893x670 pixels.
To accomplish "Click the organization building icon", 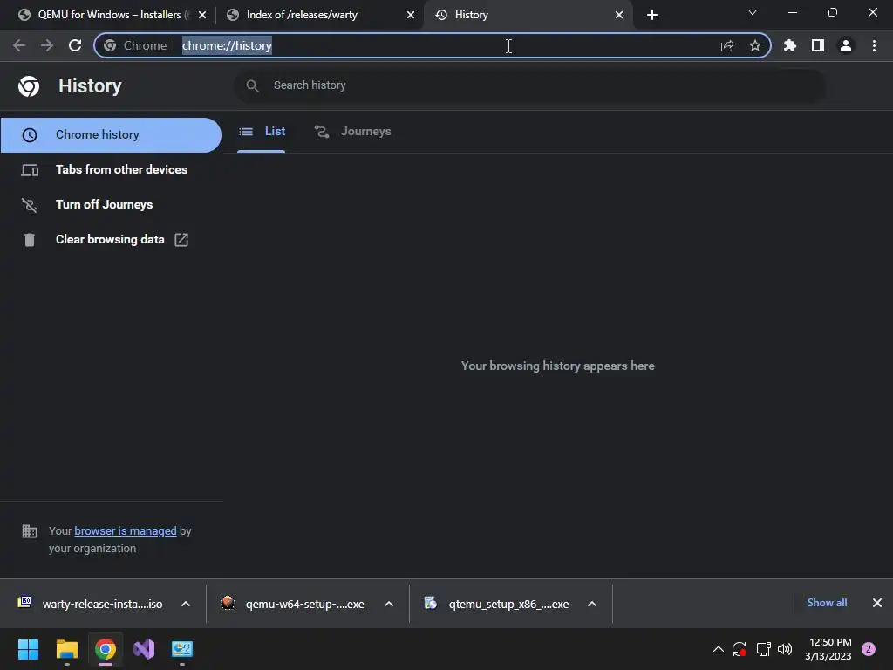I will (x=29, y=531).
